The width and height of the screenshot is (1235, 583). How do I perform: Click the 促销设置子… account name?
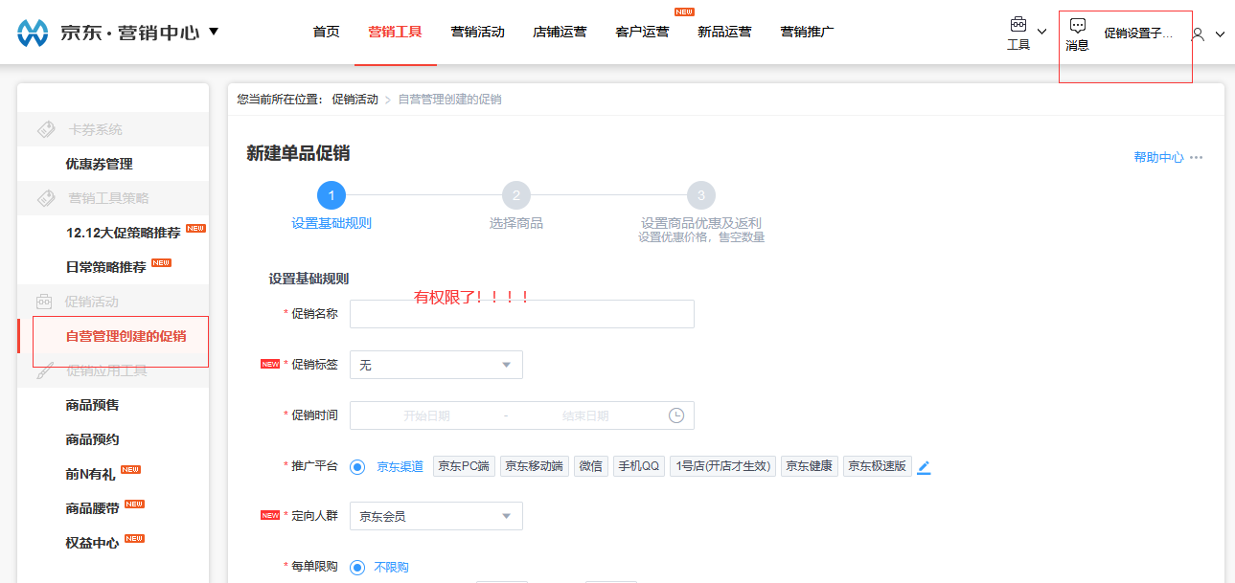[x=1137, y=34]
